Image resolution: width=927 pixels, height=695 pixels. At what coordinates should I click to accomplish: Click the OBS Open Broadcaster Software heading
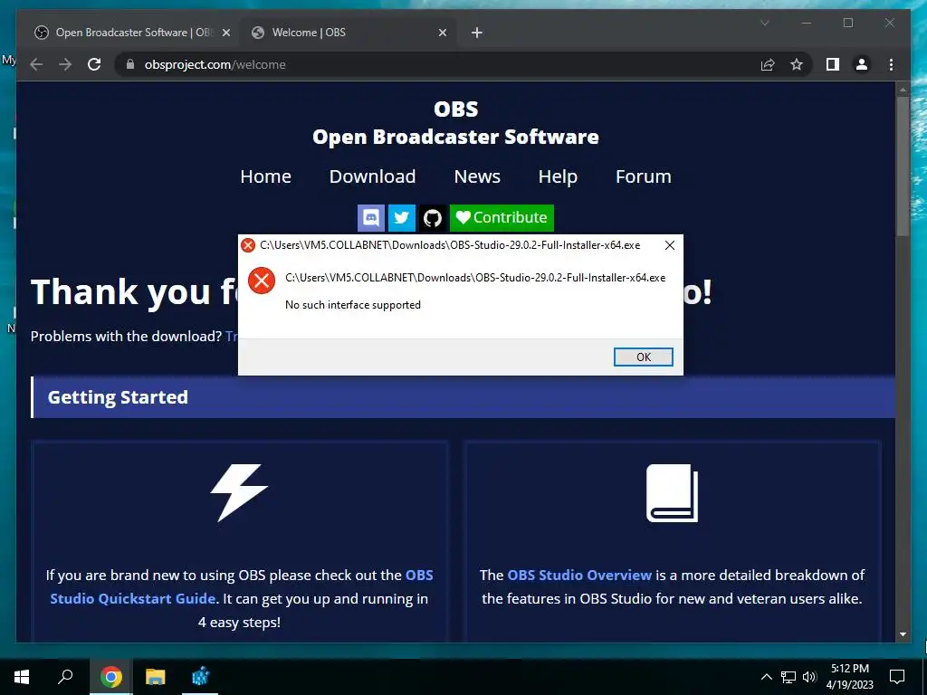pos(456,123)
